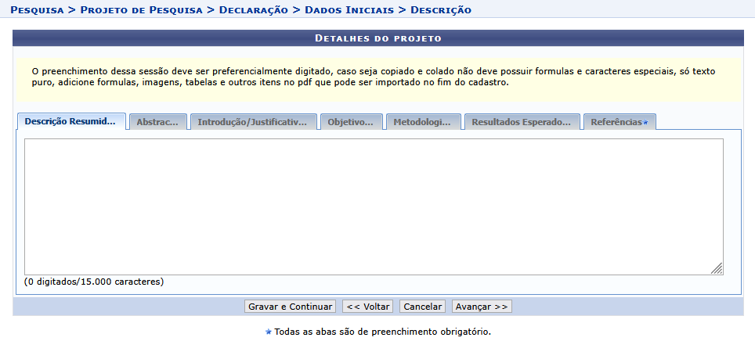
Task: Go back with the << Voltar button
Action: coord(368,307)
